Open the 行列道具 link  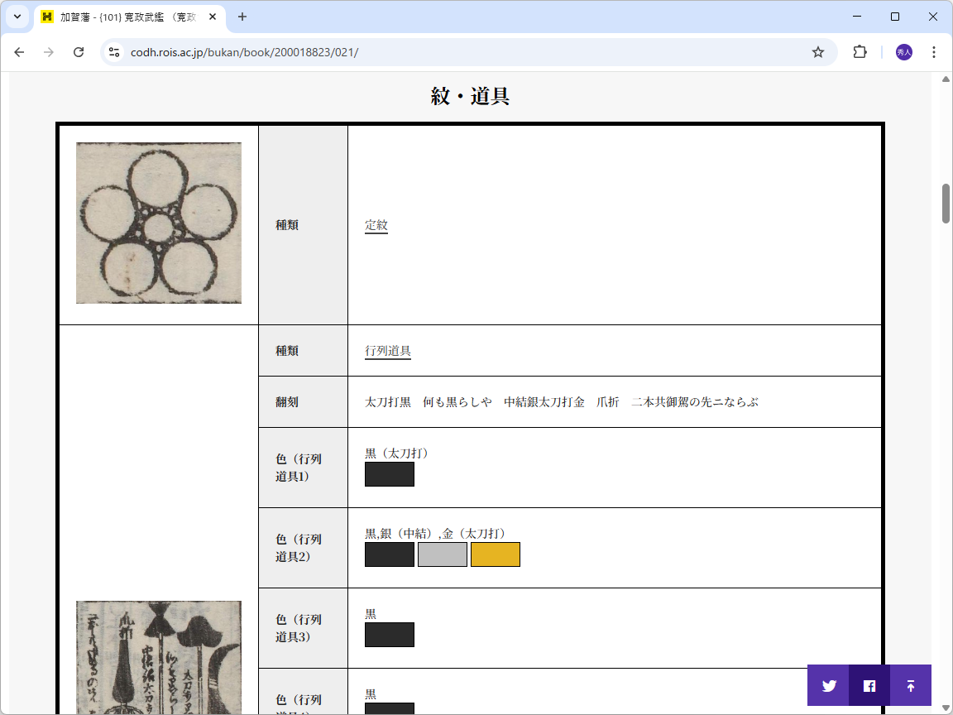[x=389, y=350]
